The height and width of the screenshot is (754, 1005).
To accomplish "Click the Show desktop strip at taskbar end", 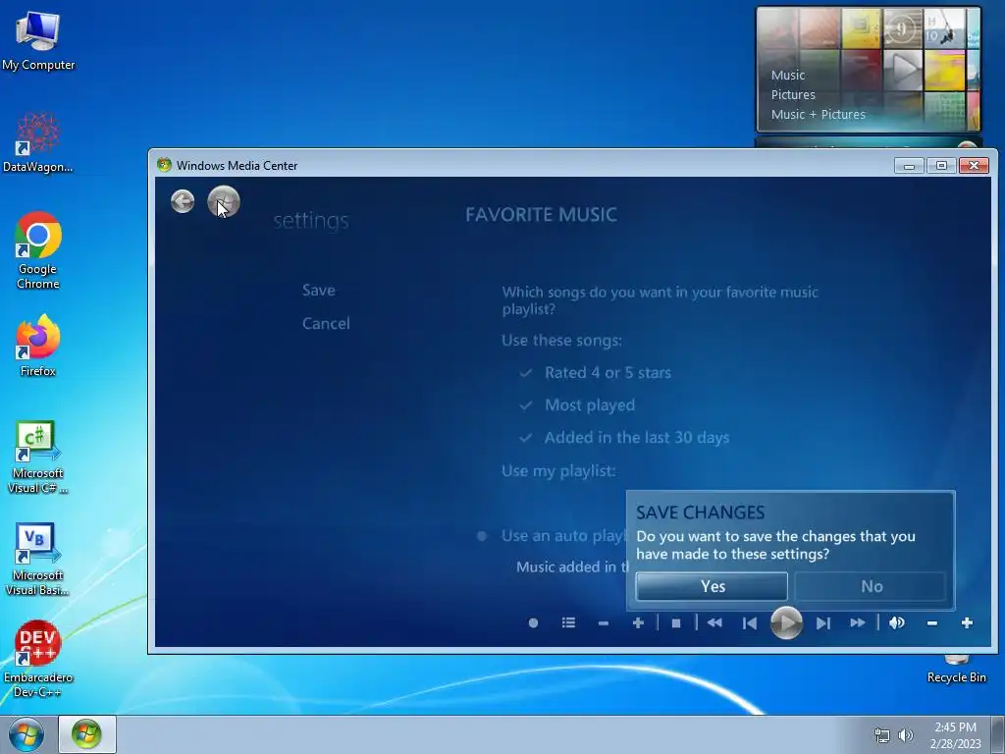I will pyautogui.click(x=998, y=734).
